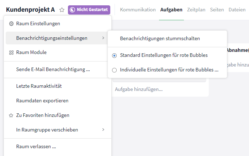
Task: Switch to the Seiten tab
Action: (217, 10)
